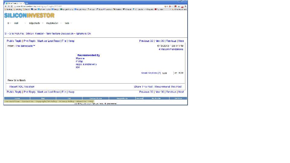Open the FAQ link

pyautogui.click(x=91, y=101)
